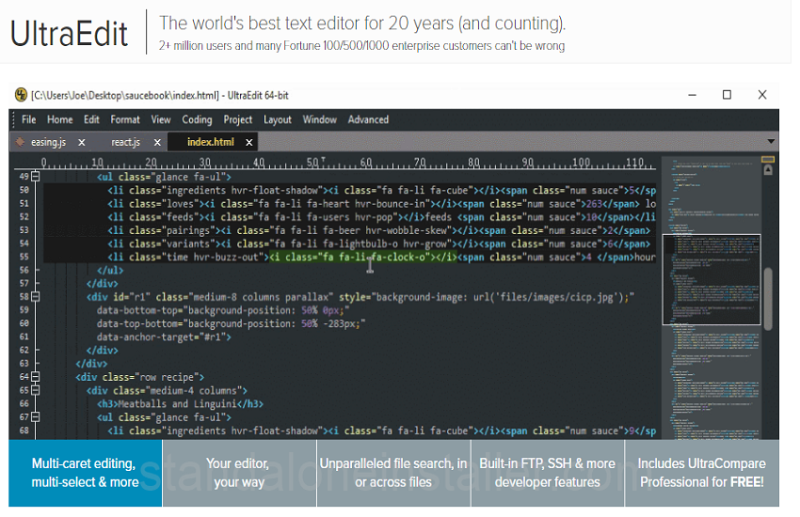
Task: Click the vertical scrollbar thumb
Action: coord(768,298)
